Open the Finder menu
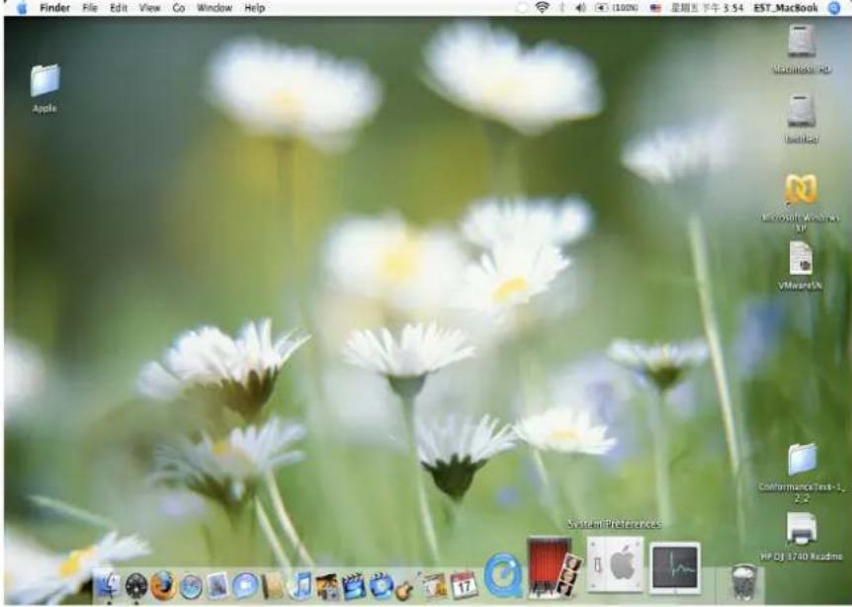The width and height of the screenshot is (852, 607). tap(55, 8)
